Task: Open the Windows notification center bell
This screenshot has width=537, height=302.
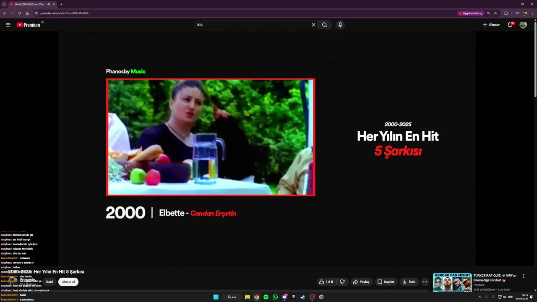Action: point(532,297)
